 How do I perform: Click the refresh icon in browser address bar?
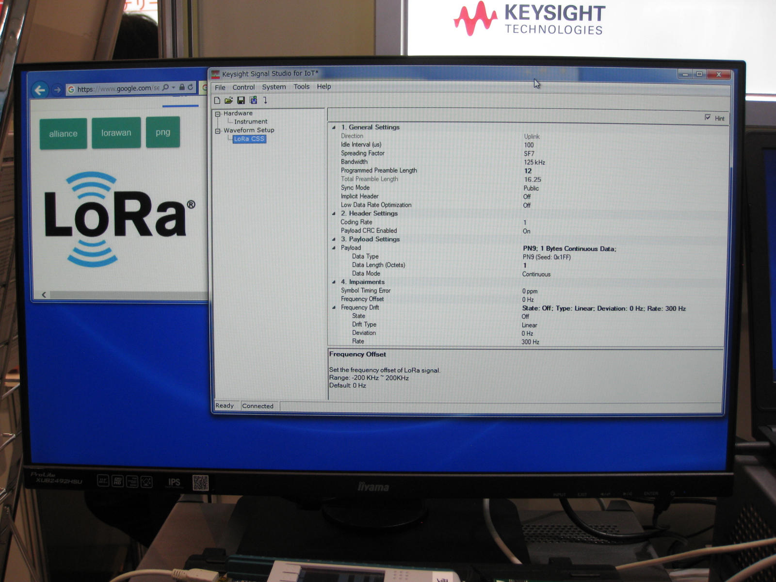tap(191, 87)
